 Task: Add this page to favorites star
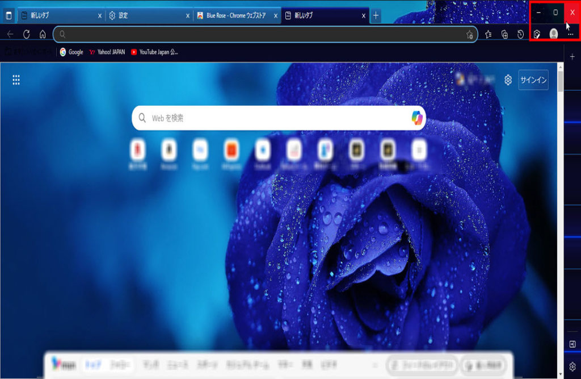pos(469,35)
